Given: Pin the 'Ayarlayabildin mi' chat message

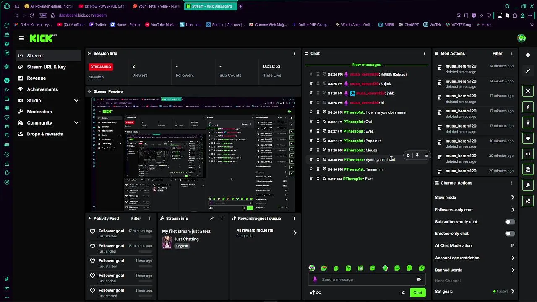Looking at the screenshot, I should [417, 155].
